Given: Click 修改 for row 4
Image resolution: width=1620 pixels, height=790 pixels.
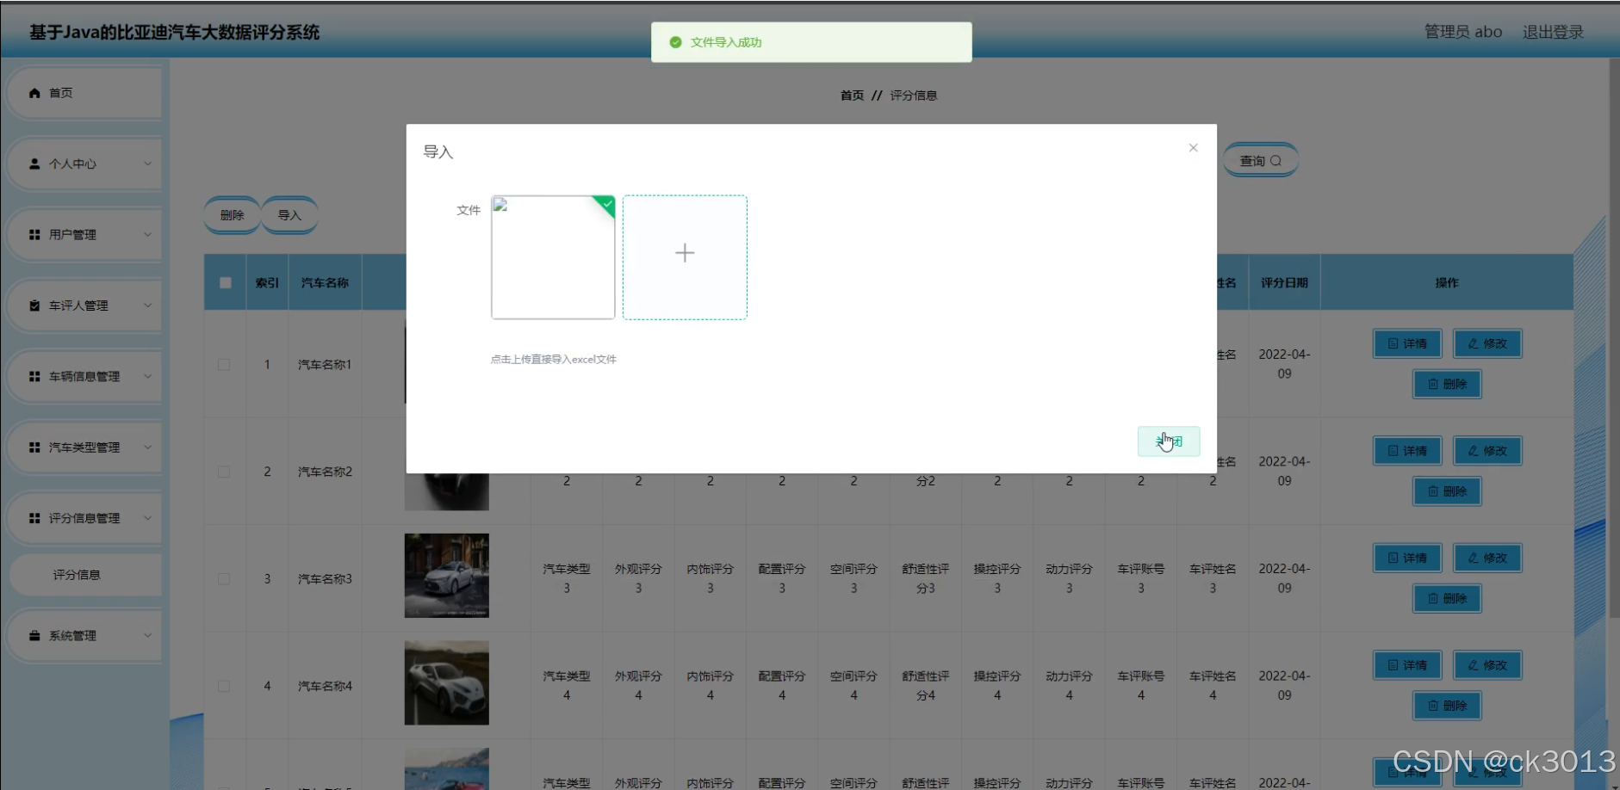Looking at the screenshot, I should (x=1487, y=665).
